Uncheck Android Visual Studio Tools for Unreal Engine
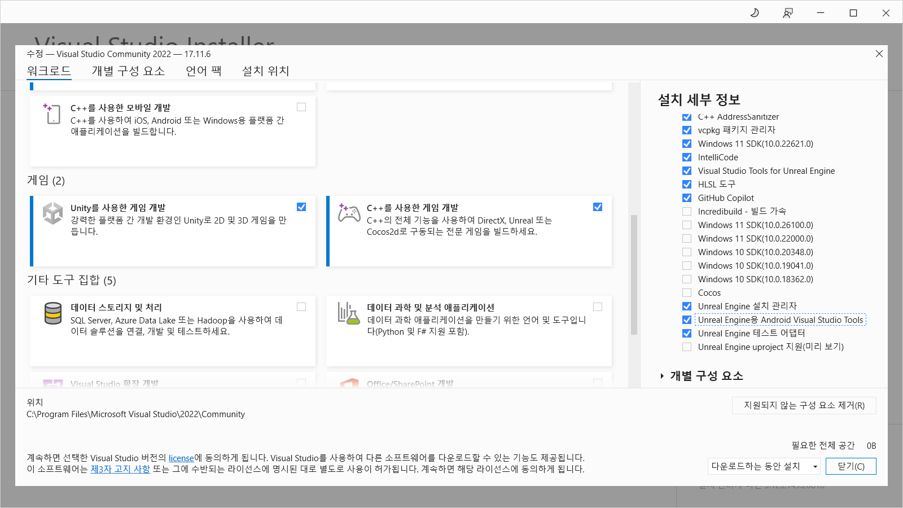This screenshot has height=508, width=903. (x=687, y=320)
